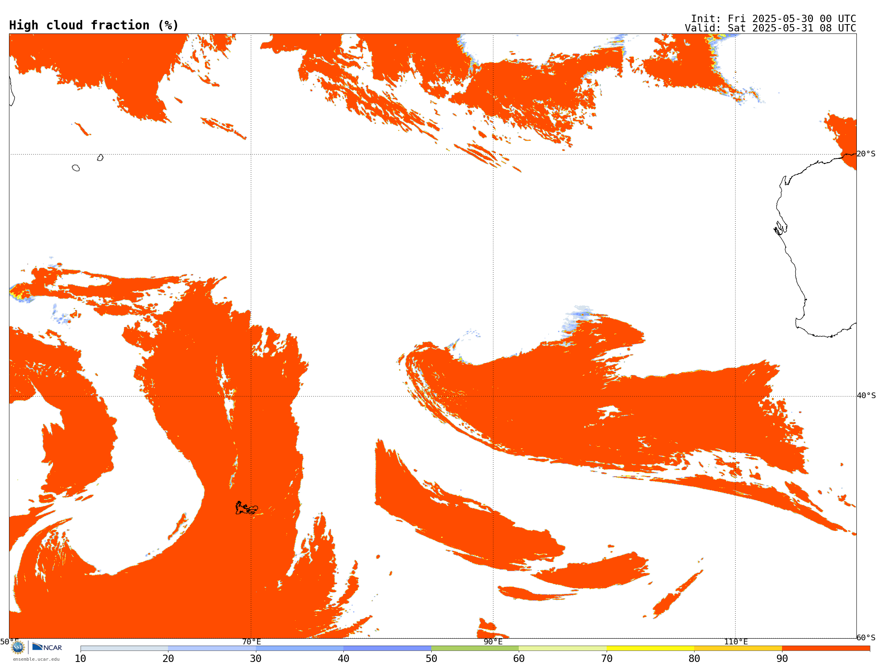This screenshot has width=883, height=664.
Task: Pick the 70-80 yellow colorbar segment
Action: [650, 648]
